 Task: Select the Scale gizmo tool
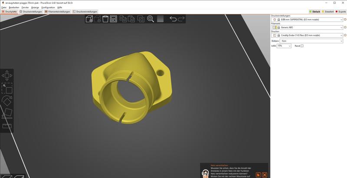coord(7,88)
